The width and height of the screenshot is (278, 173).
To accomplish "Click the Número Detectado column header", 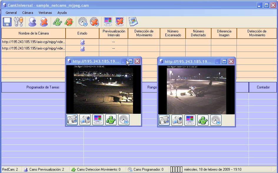I will click(198, 33).
